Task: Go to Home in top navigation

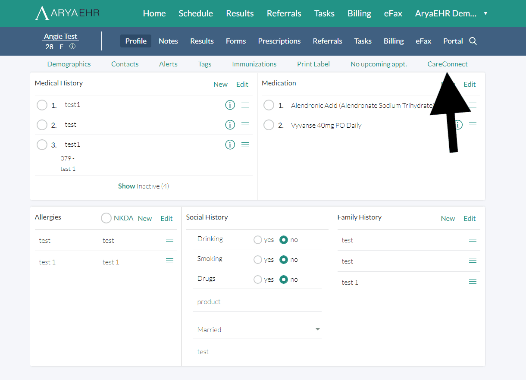Action: pos(154,13)
